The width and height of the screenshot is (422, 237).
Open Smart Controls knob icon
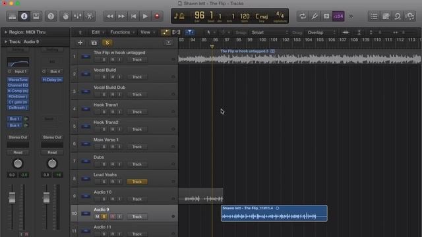coord(66,16)
